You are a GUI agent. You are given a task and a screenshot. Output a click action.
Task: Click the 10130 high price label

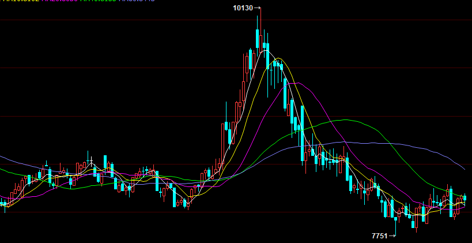(x=242, y=8)
